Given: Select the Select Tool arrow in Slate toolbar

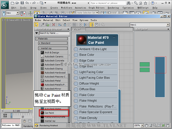Looking at the screenshot, I should point(36,25).
